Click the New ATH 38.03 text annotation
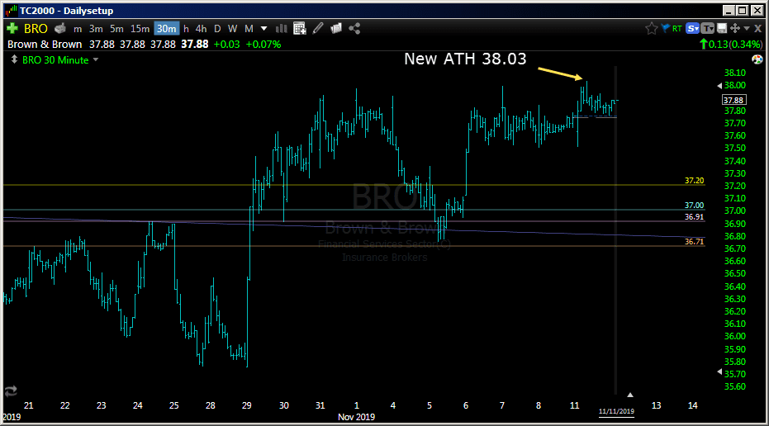This screenshot has width=769, height=426. pyautogui.click(x=465, y=59)
